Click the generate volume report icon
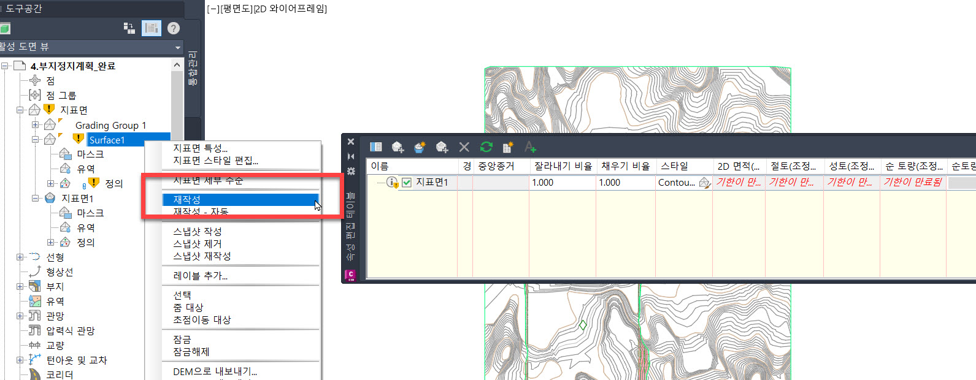The image size is (976, 380). pos(508,147)
